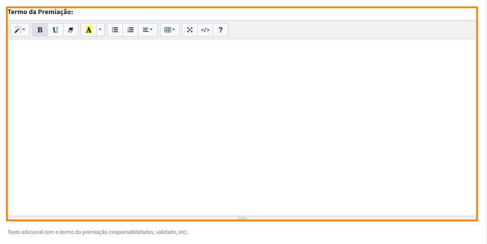Toggle bold formatting
This screenshot has width=487, height=244.
pyautogui.click(x=40, y=30)
